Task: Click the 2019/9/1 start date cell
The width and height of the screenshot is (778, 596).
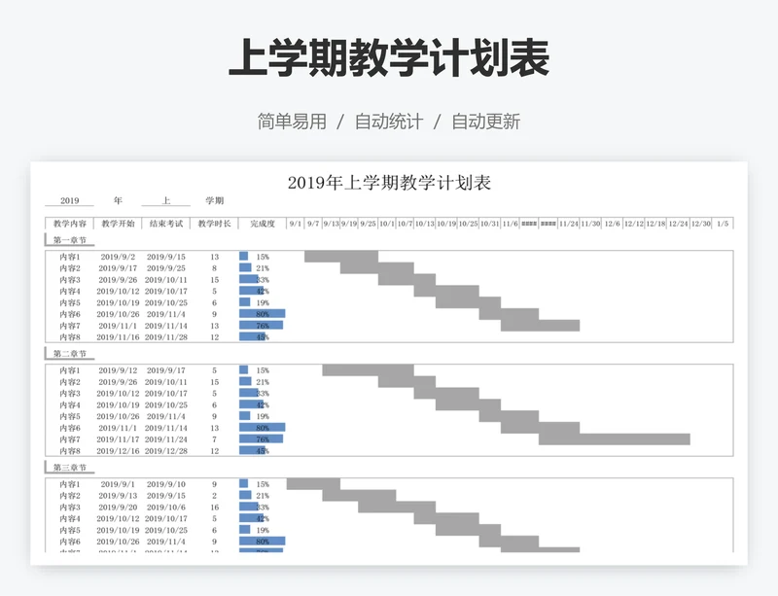Action: coord(118,484)
